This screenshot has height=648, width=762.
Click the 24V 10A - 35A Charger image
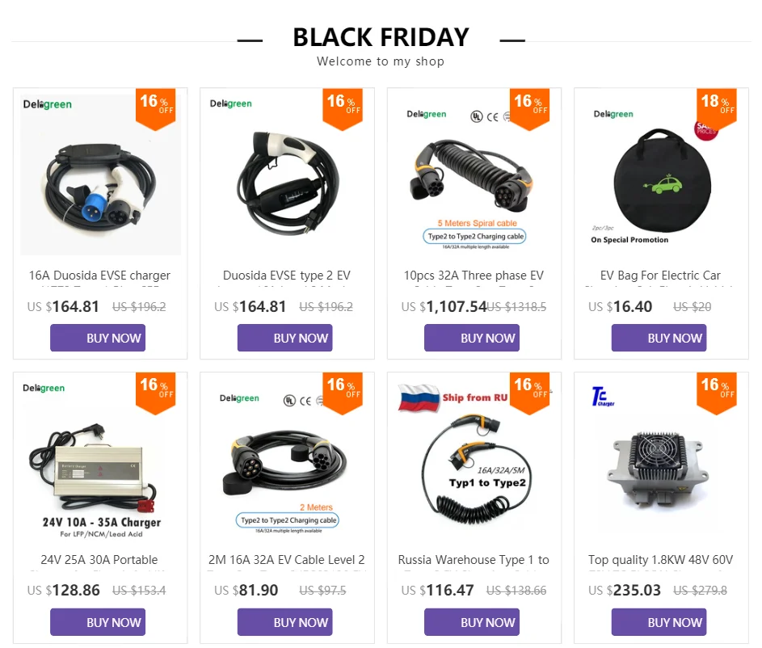tap(100, 459)
